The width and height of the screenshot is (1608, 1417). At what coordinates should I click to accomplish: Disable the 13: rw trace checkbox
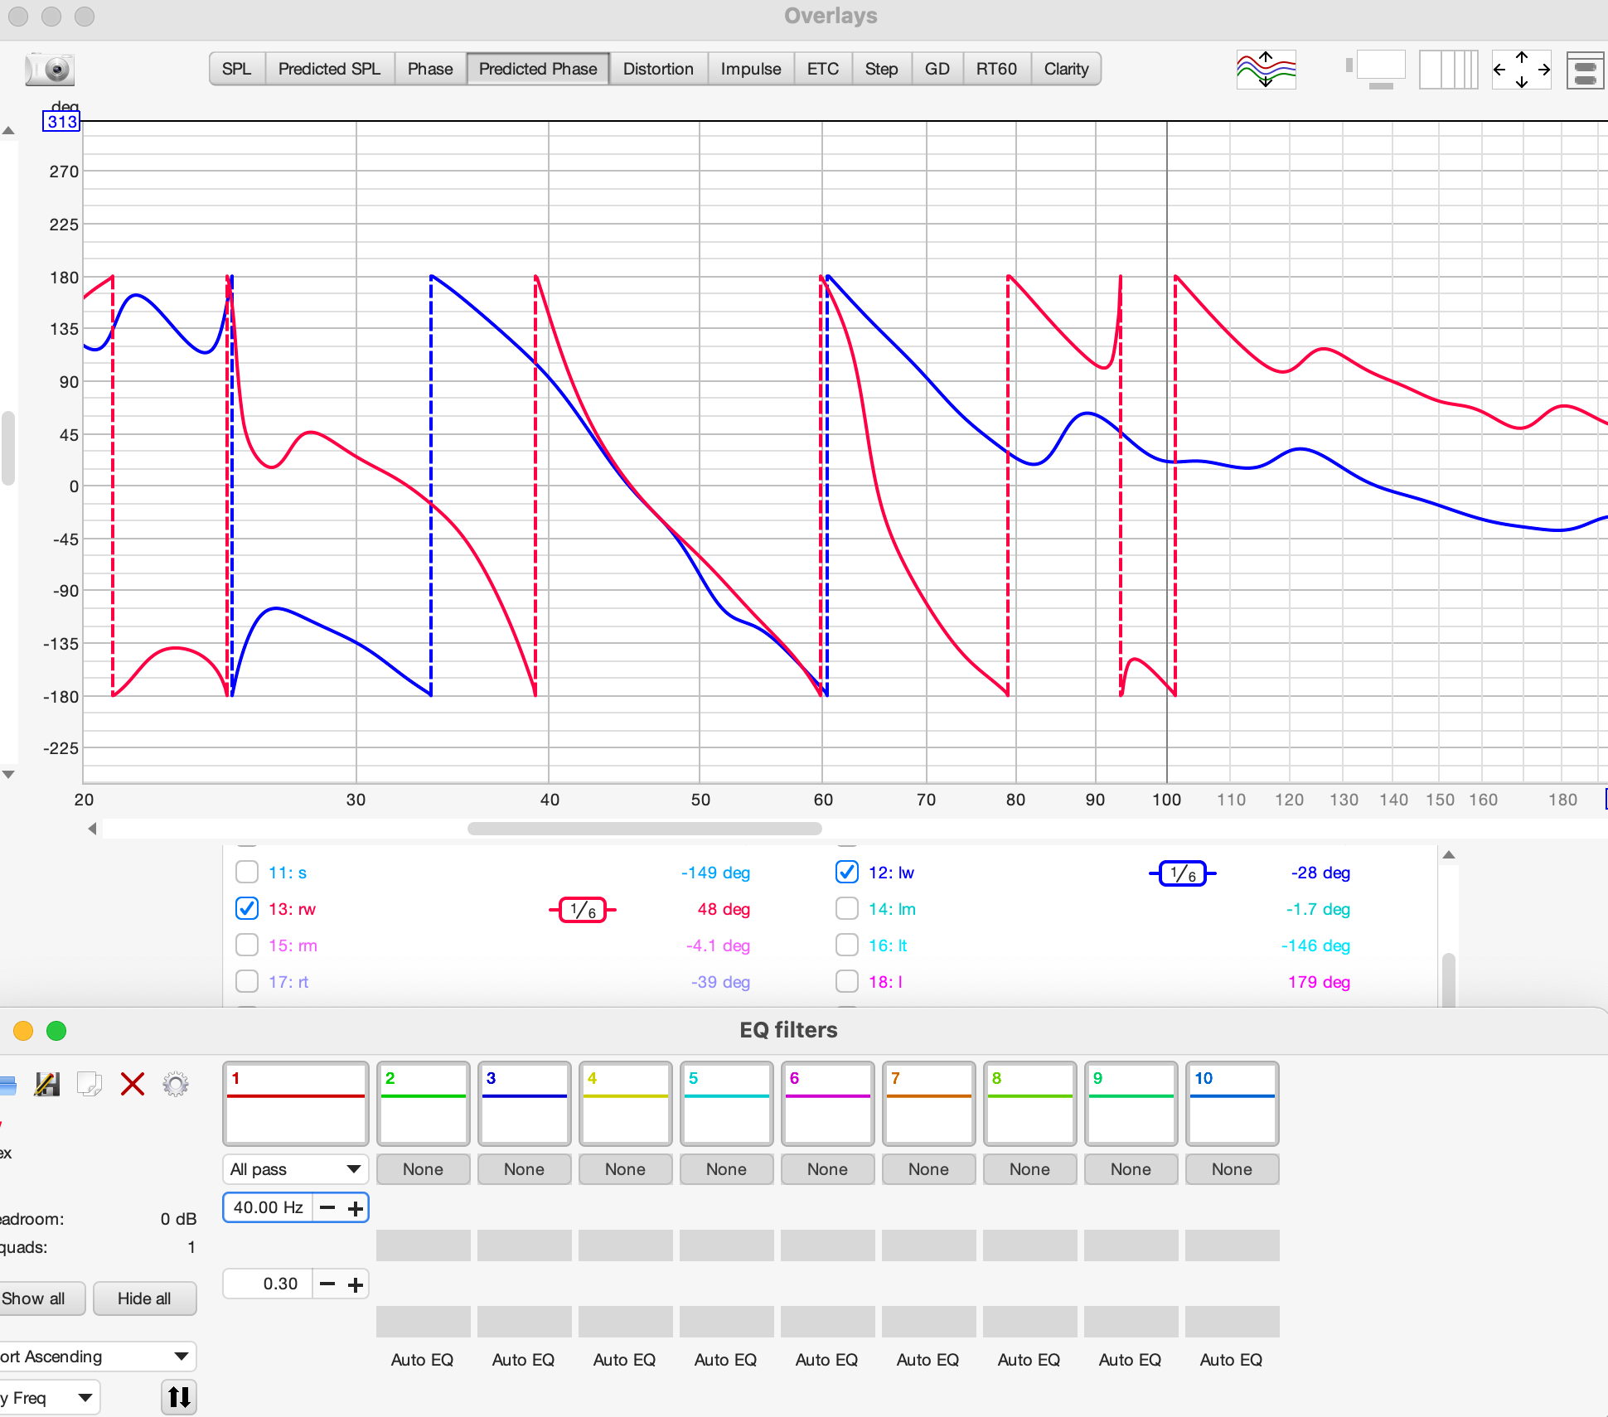(247, 908)
